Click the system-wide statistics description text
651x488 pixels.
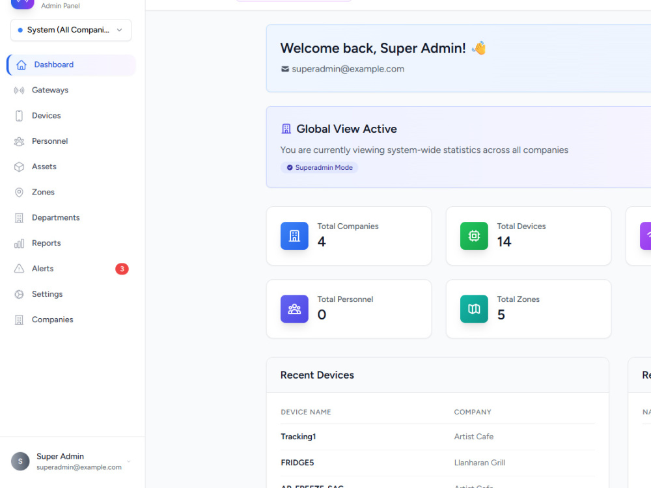point(424,150)
